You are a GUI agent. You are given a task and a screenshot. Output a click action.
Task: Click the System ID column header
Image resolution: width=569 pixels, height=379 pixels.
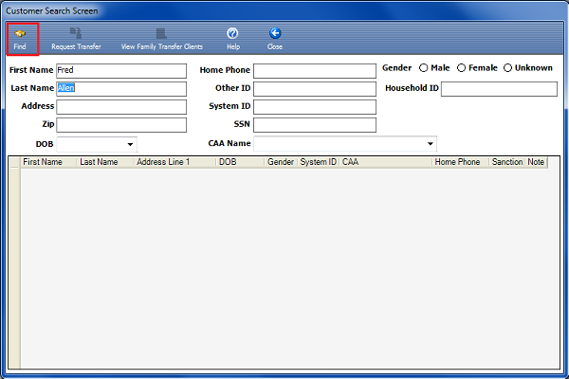[318, 162]
